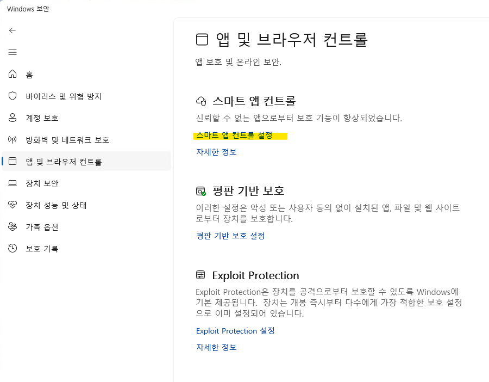The width and height of the screenshot is (489, 382).
Task: Click the account protection person icon
Action: (x=12, y=118)
